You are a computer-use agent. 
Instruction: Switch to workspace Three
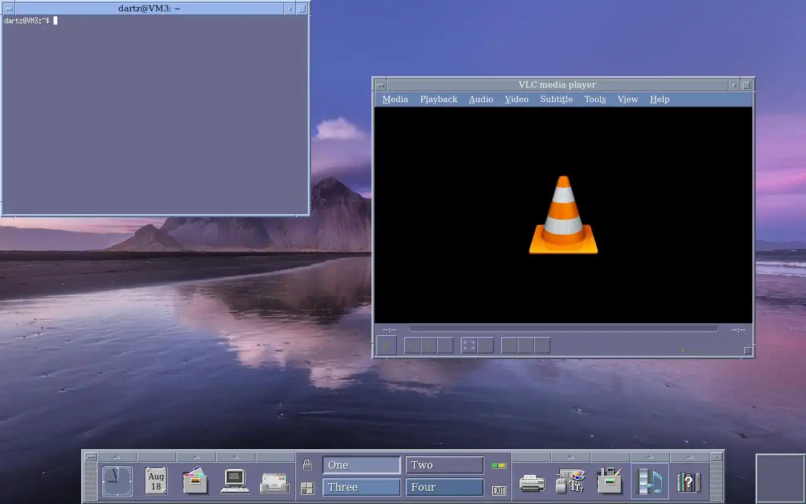point(361,487)
